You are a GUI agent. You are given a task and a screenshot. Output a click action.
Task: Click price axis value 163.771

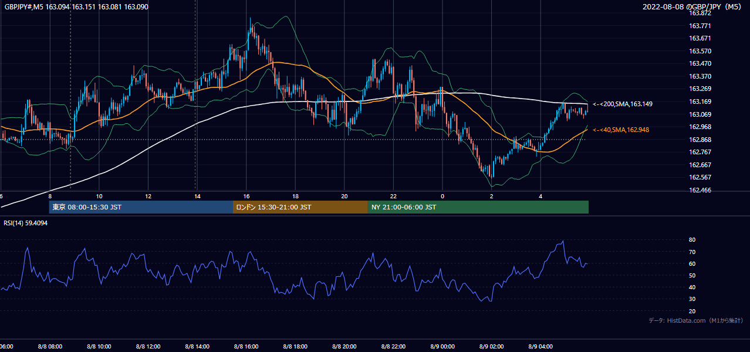pos(700,26)
